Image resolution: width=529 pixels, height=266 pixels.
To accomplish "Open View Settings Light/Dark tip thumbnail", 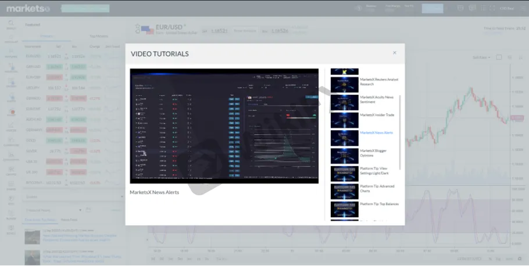I will tap(345, 174).
